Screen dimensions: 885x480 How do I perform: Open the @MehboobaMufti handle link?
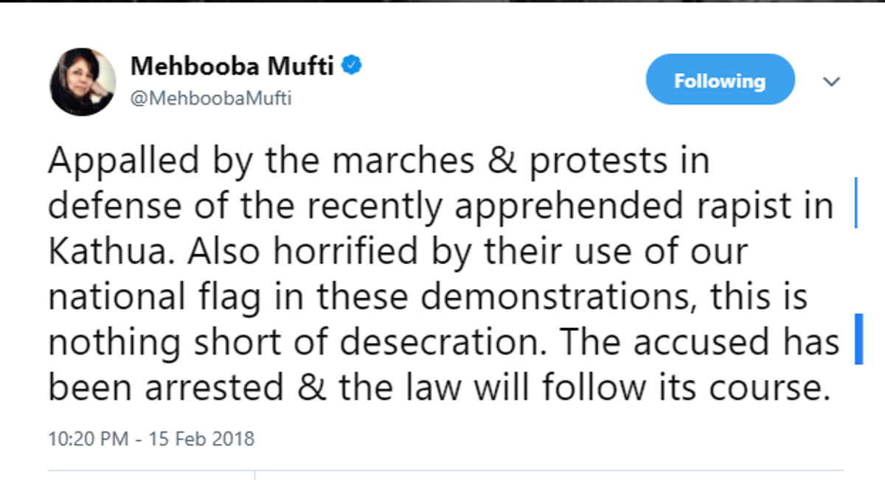[x=211, y=98]
